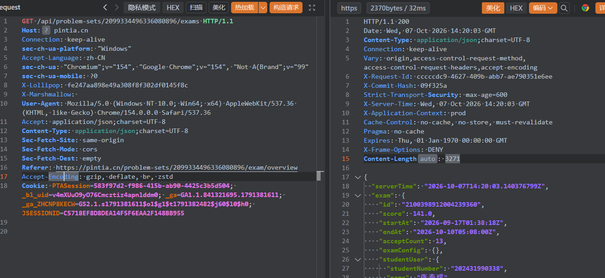Viewport: 605px width, 278px height.
Task: Go forward with the next request arrow
Action: point(117,7)
